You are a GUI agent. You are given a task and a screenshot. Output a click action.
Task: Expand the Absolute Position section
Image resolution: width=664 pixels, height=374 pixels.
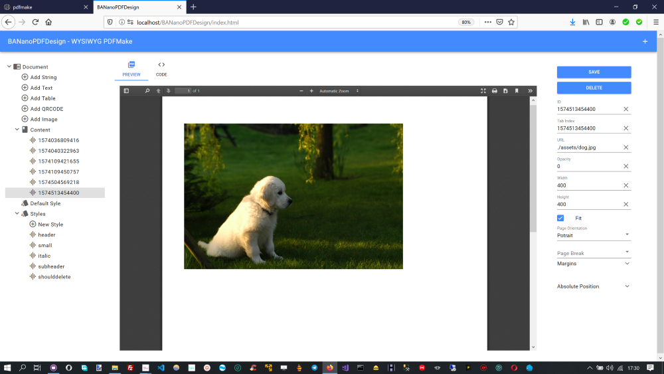(594, 286)
